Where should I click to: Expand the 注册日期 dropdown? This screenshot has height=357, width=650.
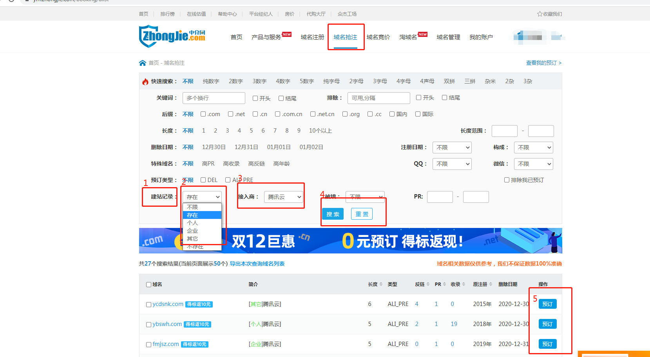pyautogui.click(x=452, y=148)
